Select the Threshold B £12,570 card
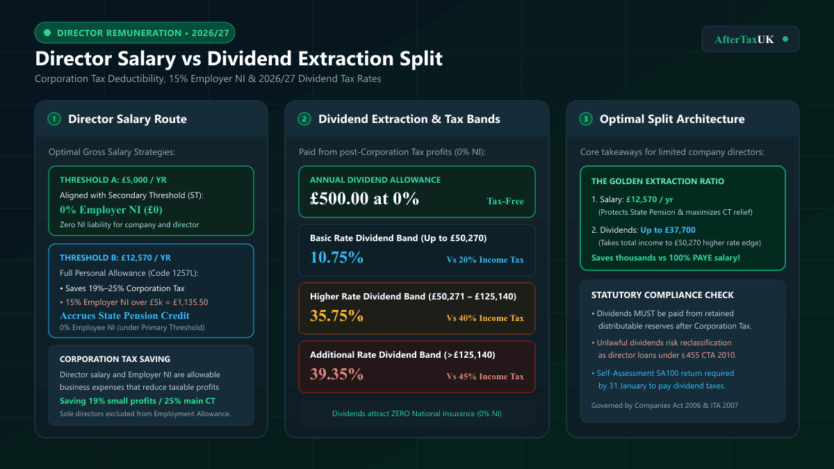834x469 pixels. pos(151,290)
